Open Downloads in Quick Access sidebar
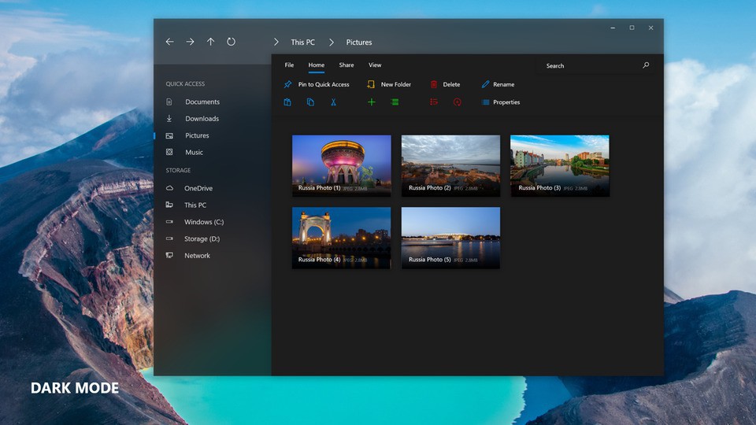Image resolution: width=756 pixels, height=425 pixels. [x=202, y=119]
